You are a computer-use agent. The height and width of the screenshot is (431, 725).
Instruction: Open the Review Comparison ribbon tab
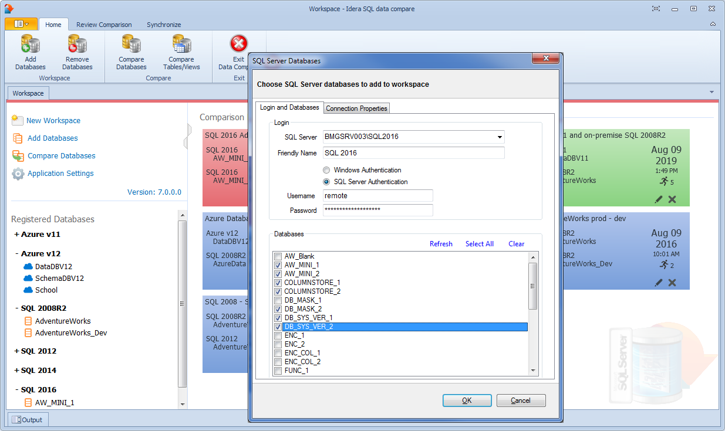coord(104,25)
